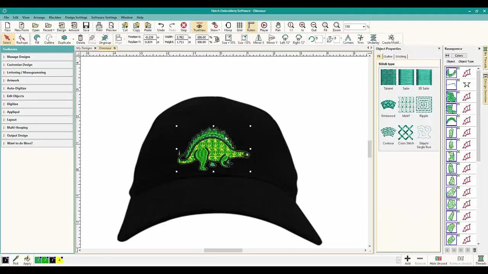Click the Colors button in Resequence
The width and height of the screenshot is (488, 274).
click(x=459, y=56)
